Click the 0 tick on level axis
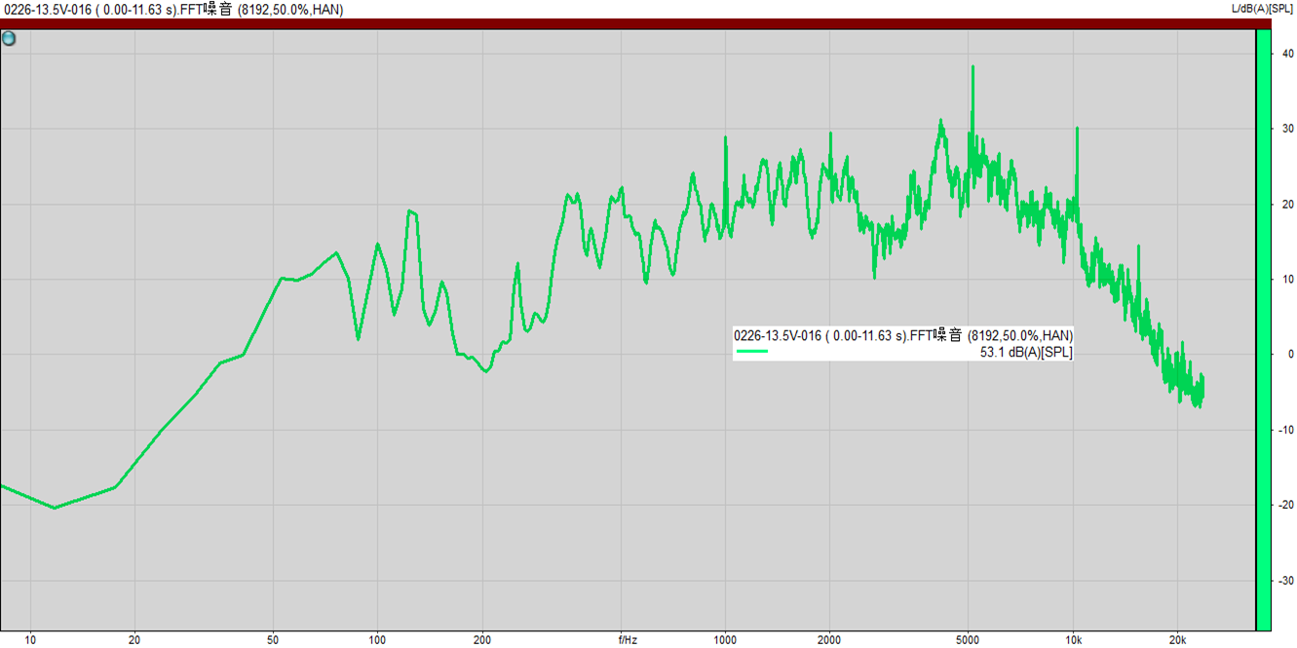The image size is (1297, 648). click(x=1290, y=355)
